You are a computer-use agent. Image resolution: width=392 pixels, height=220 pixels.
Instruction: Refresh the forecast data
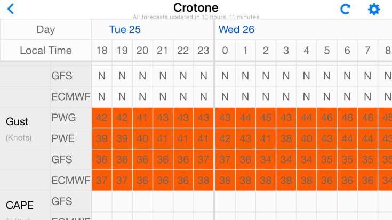(x=346, y=9)
